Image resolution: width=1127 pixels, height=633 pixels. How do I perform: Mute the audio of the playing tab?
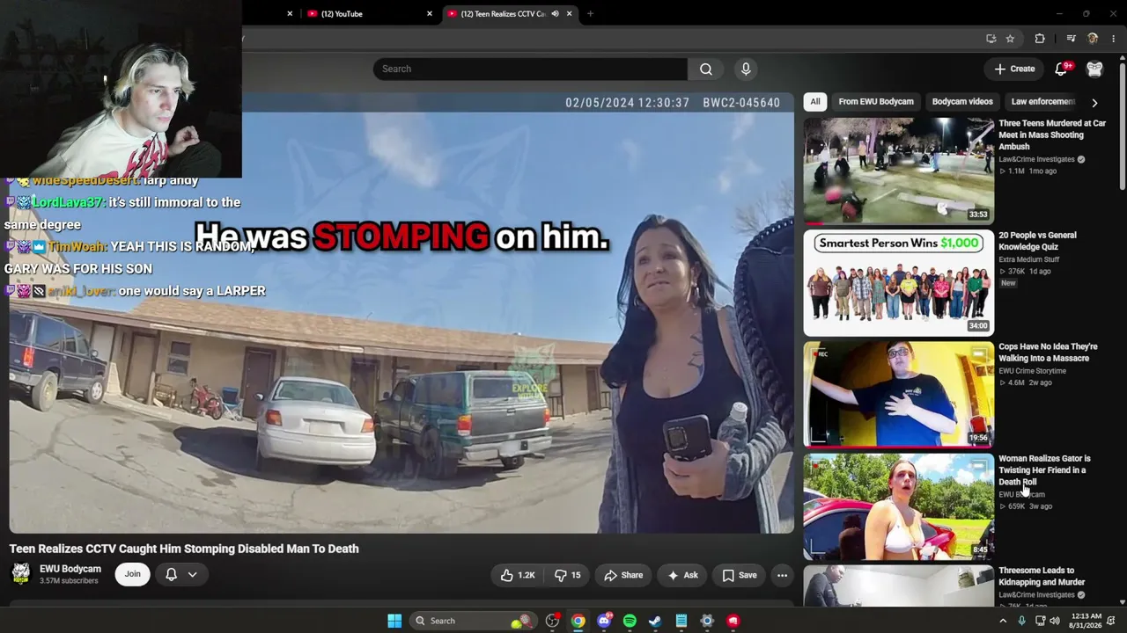coord(555,14)
